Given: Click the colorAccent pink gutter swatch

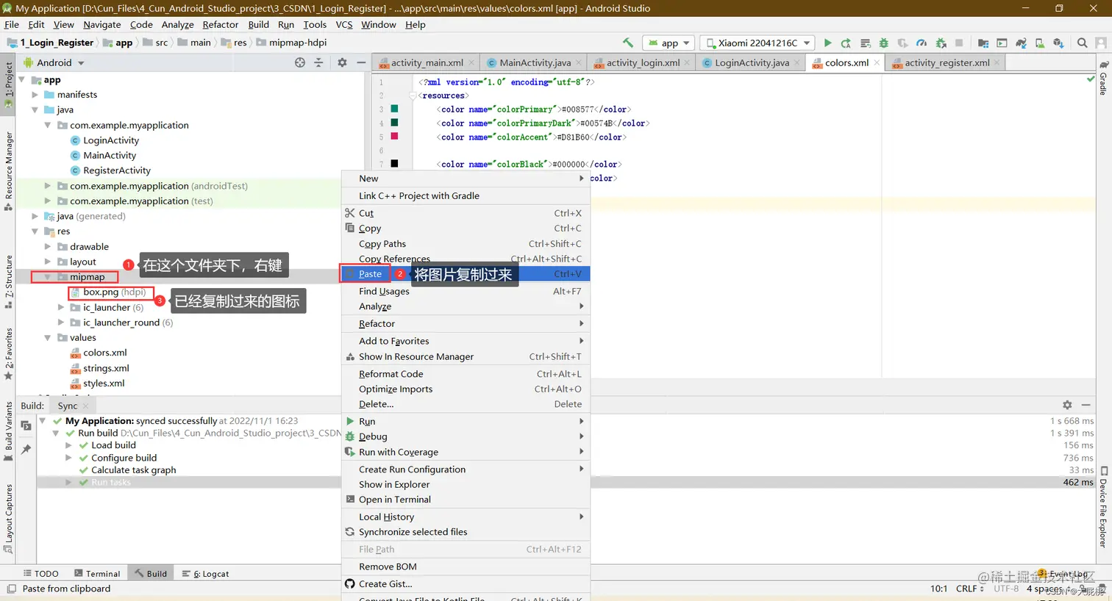Looking at the screenshot, I should coord(394,137).
